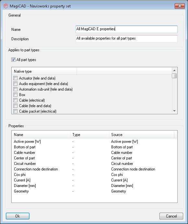Image resolution: width=188 pixels, height=224 pixels.
Task: Check Automation sub-unit (tele and data) checkbox
Action: tap(15, 89)
